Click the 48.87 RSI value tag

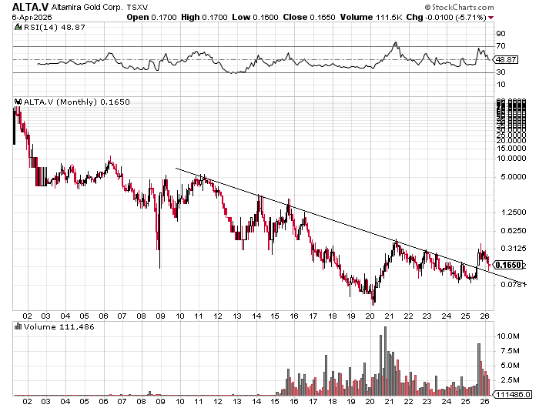click(x=505, y=60)
